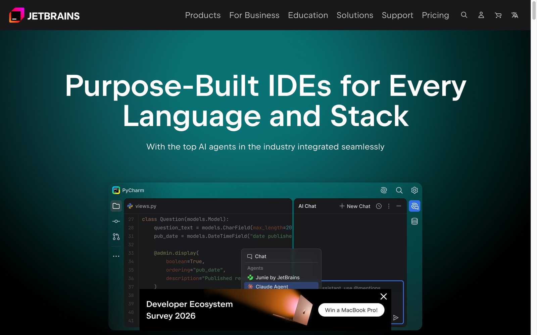Open the Pull Requests tool icon
The image size is (537, 335).
click(116, 237)
